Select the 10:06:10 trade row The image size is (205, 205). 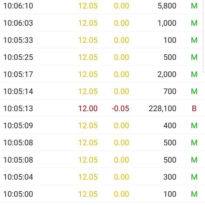(101, 6)
